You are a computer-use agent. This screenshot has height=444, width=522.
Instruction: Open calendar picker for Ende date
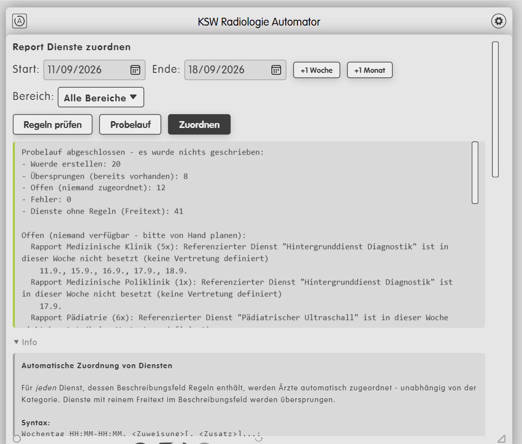pyautogui.click(x=276, y=70)
